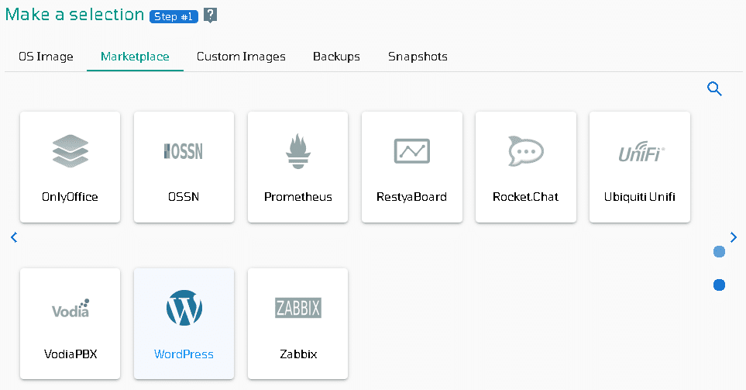Select the UniFi logo icon

coord(641,151)
